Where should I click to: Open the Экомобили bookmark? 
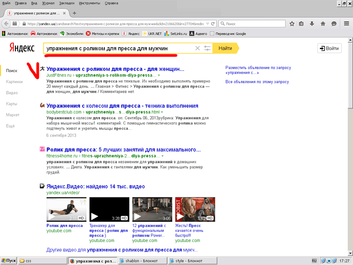pos(71,34)
